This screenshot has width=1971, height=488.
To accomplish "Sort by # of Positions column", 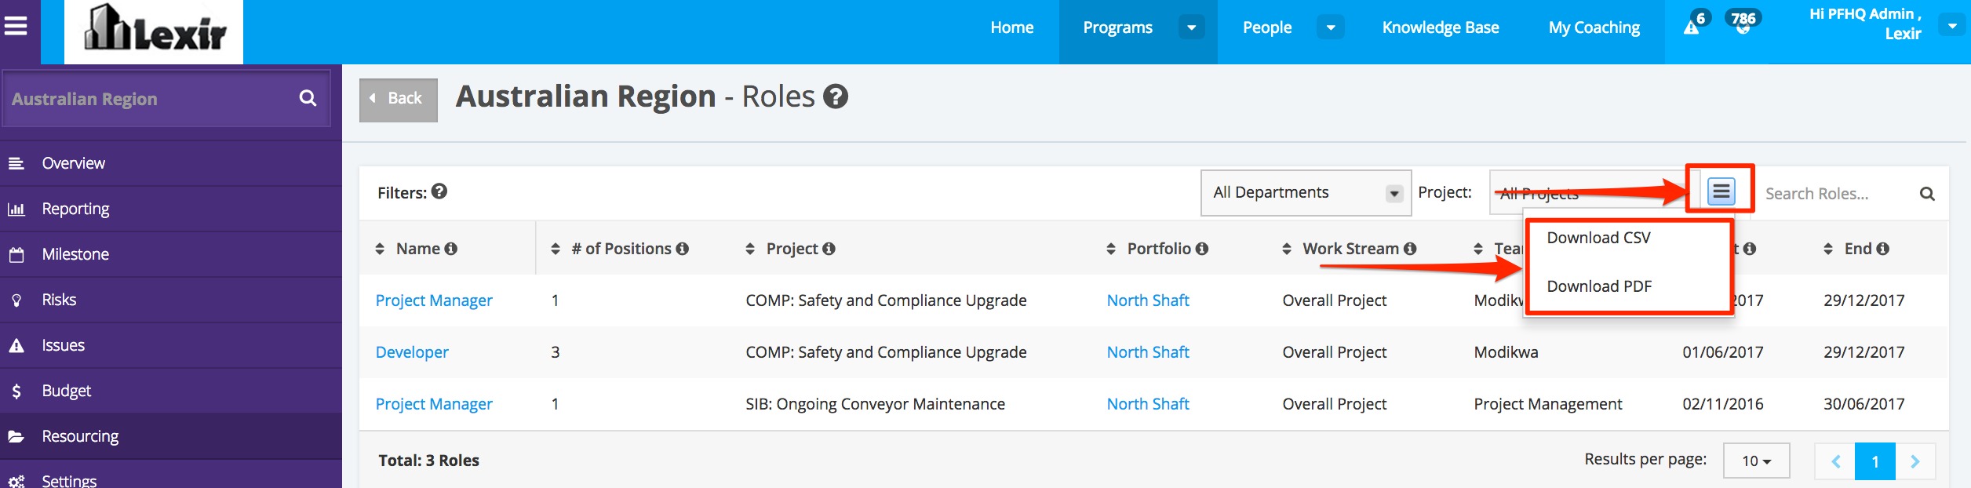I will 556,249.
